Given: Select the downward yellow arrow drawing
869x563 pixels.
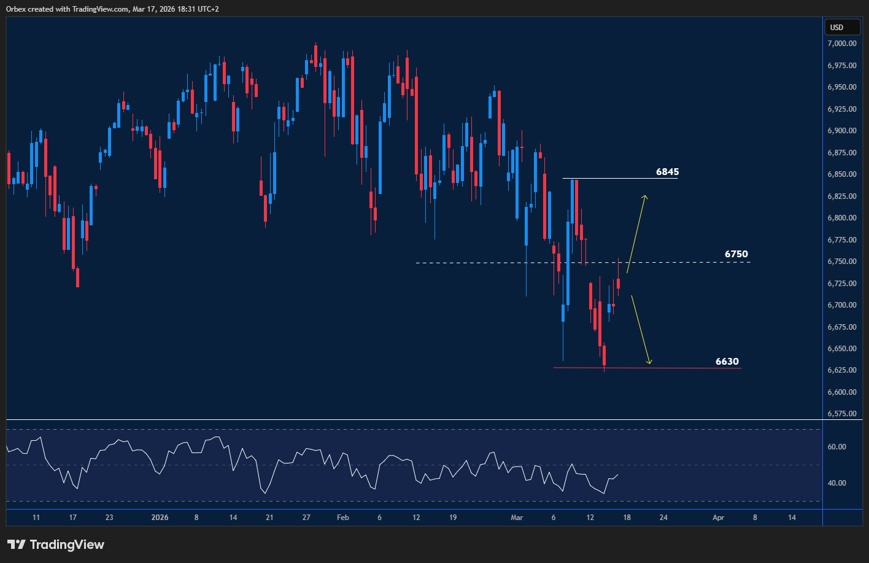Looking at the screenshot, I should point(640,328).
